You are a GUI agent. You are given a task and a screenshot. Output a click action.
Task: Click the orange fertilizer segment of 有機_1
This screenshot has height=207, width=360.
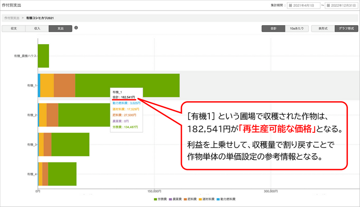coord(64,85)
